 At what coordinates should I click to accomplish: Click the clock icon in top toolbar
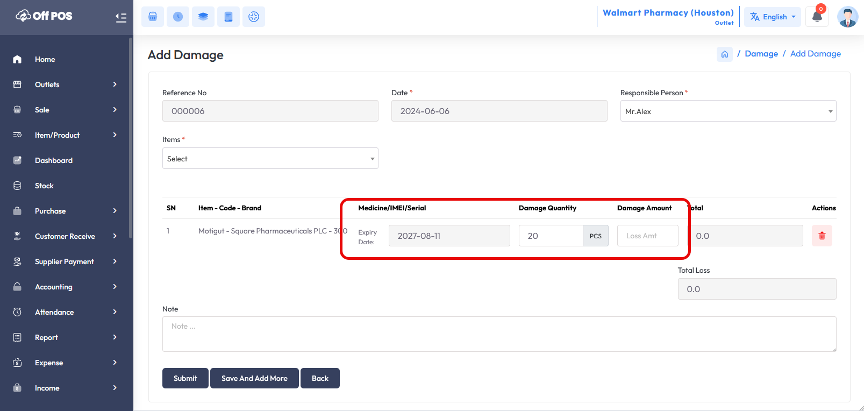point(178,17)
